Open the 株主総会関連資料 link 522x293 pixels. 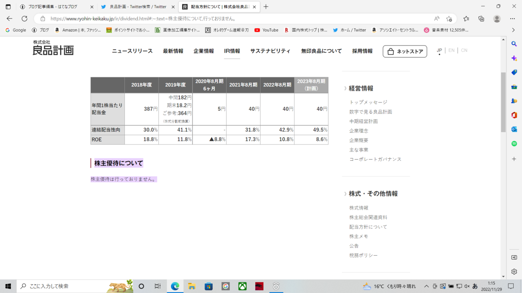point(368,217)
